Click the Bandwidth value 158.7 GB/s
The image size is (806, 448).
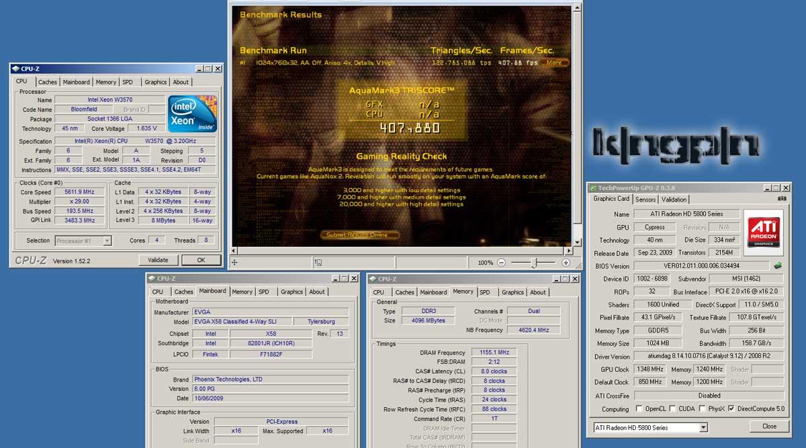point(756,343)
